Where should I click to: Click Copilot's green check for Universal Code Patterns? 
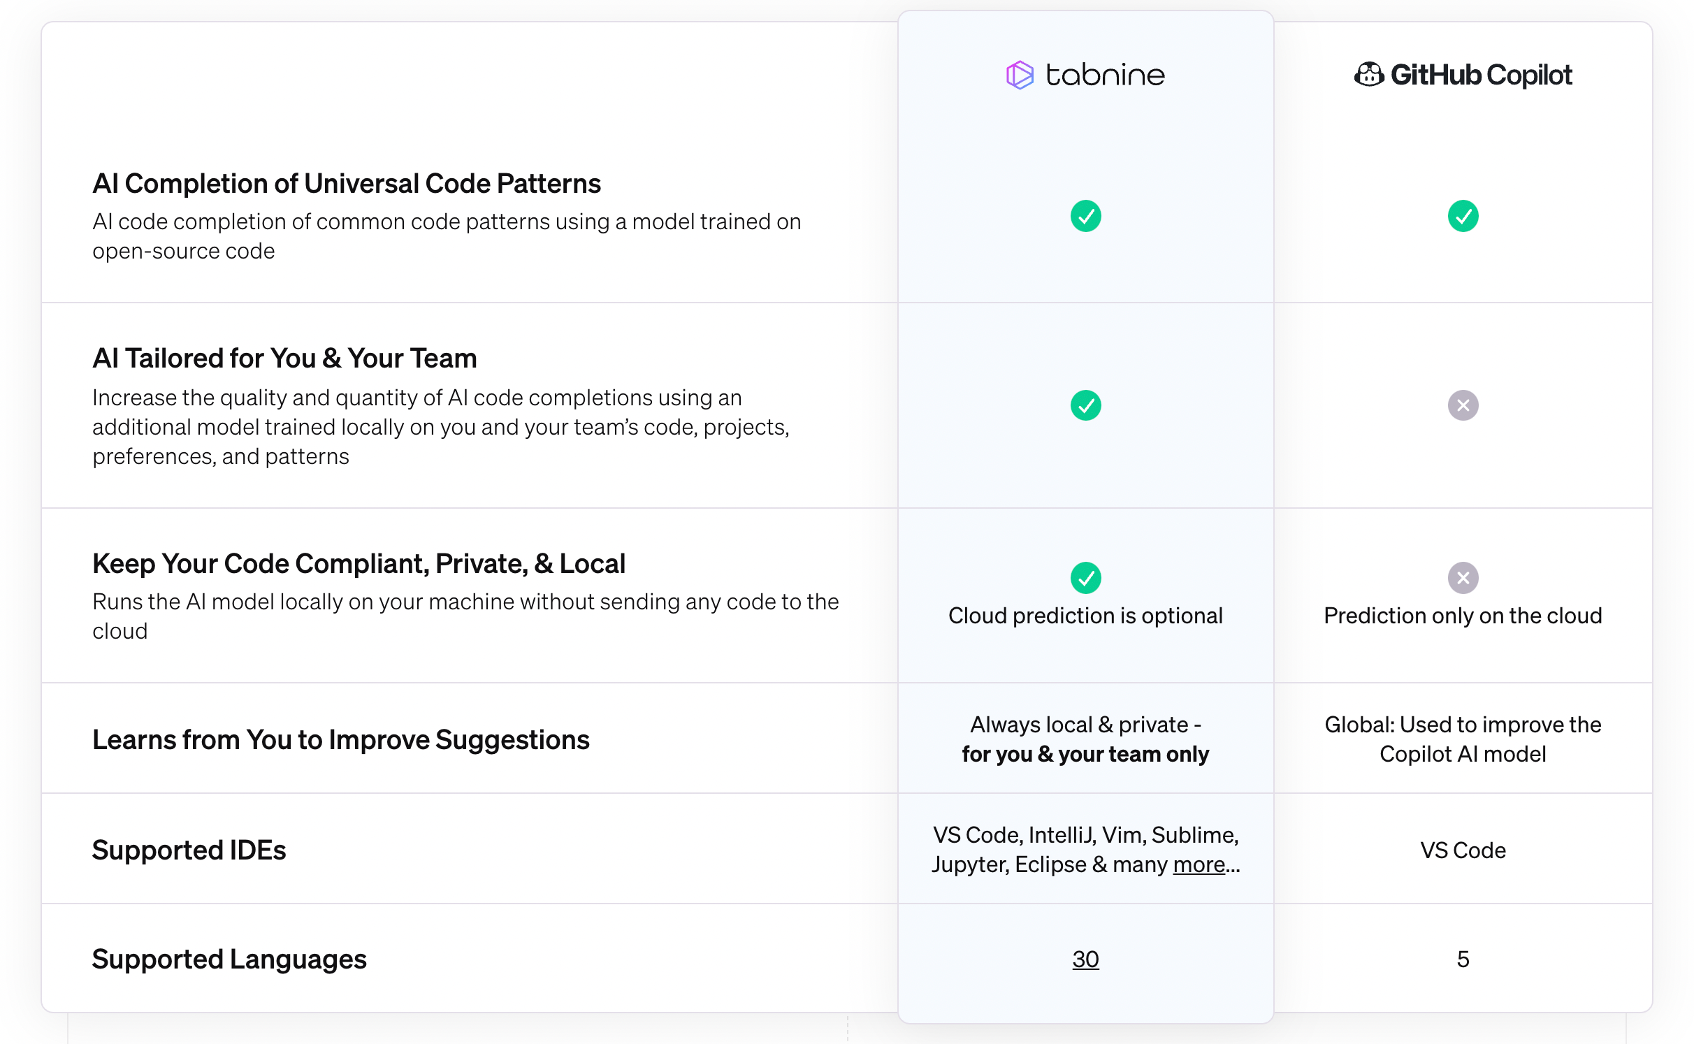tap(1463, 216)
